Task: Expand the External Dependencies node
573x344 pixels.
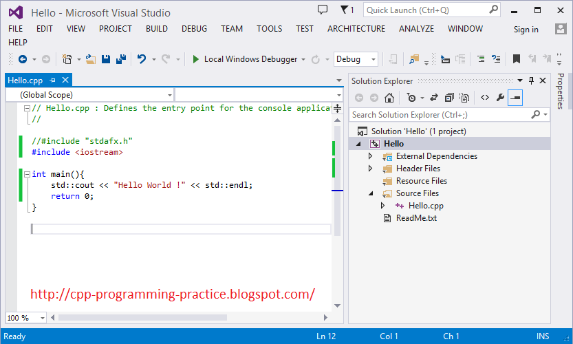Action: [370, 156]
